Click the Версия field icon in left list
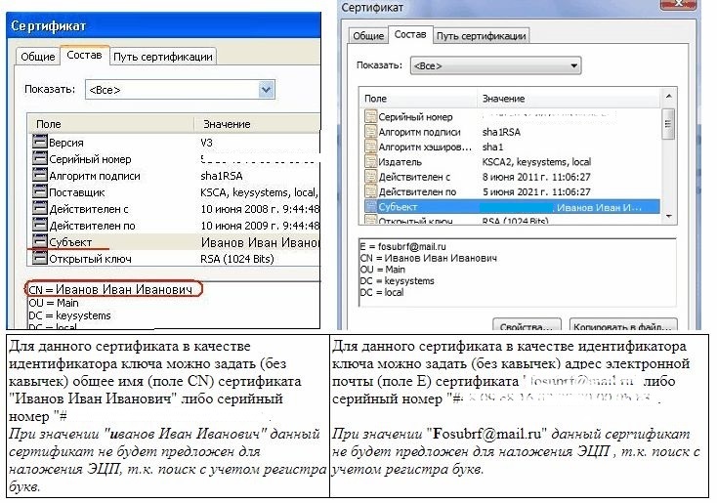This screenshot has width=717, height=503. pos(40,143)
